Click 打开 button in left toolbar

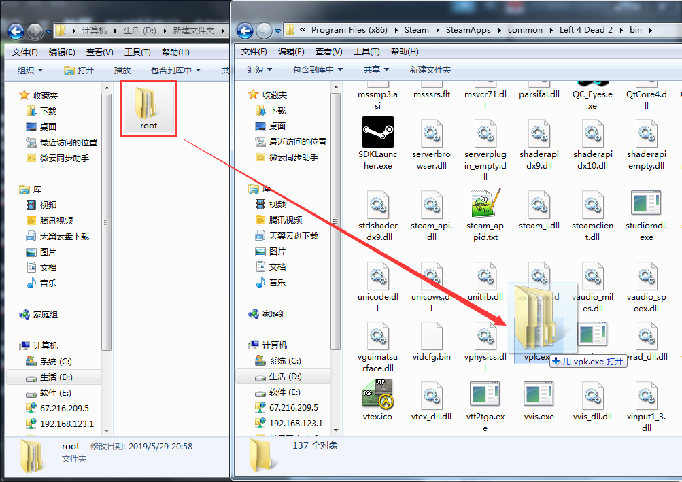[x=79, y=71]
